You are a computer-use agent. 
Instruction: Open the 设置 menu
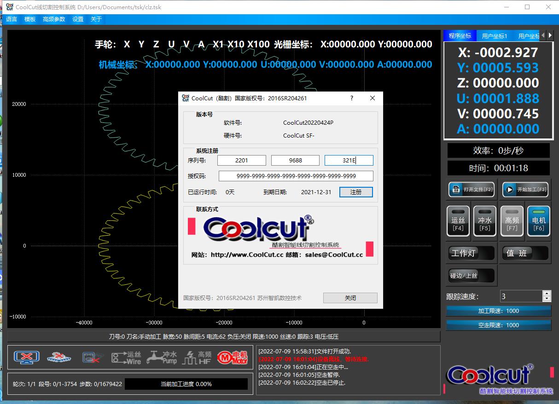(x=78, y=19)
